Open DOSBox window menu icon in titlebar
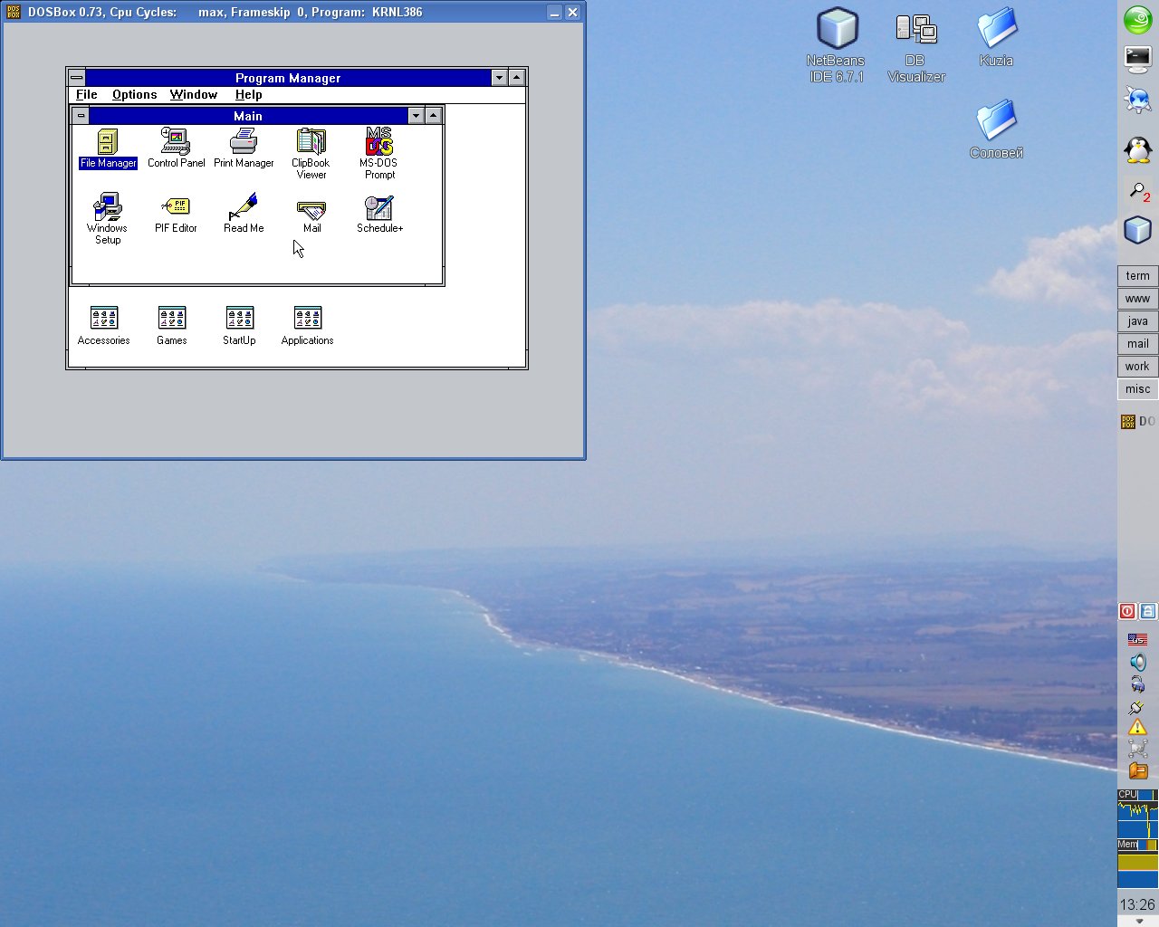This screenshot has height=927, width=1159. [14, 12]
